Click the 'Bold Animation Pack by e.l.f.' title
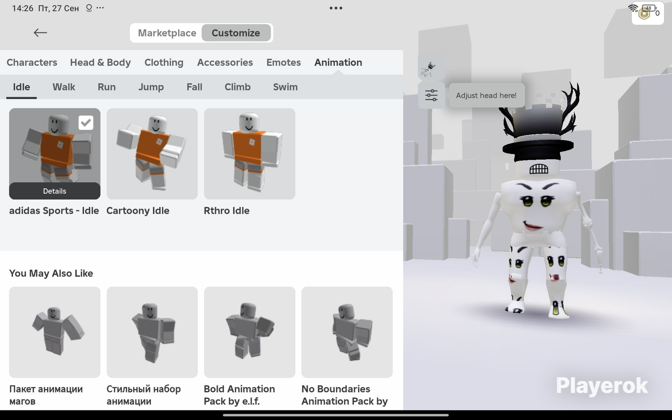This screenshot has width=672, height=420. [x=239, y=395]
